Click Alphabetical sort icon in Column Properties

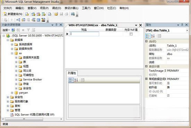[76, 80]
